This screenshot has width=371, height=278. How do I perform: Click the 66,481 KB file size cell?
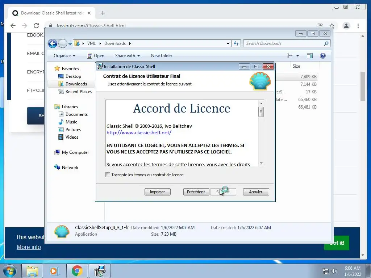point(307,107)
